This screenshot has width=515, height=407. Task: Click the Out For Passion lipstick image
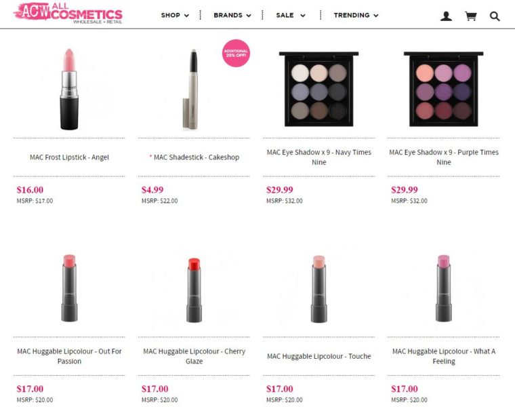(x=69, y=288)
